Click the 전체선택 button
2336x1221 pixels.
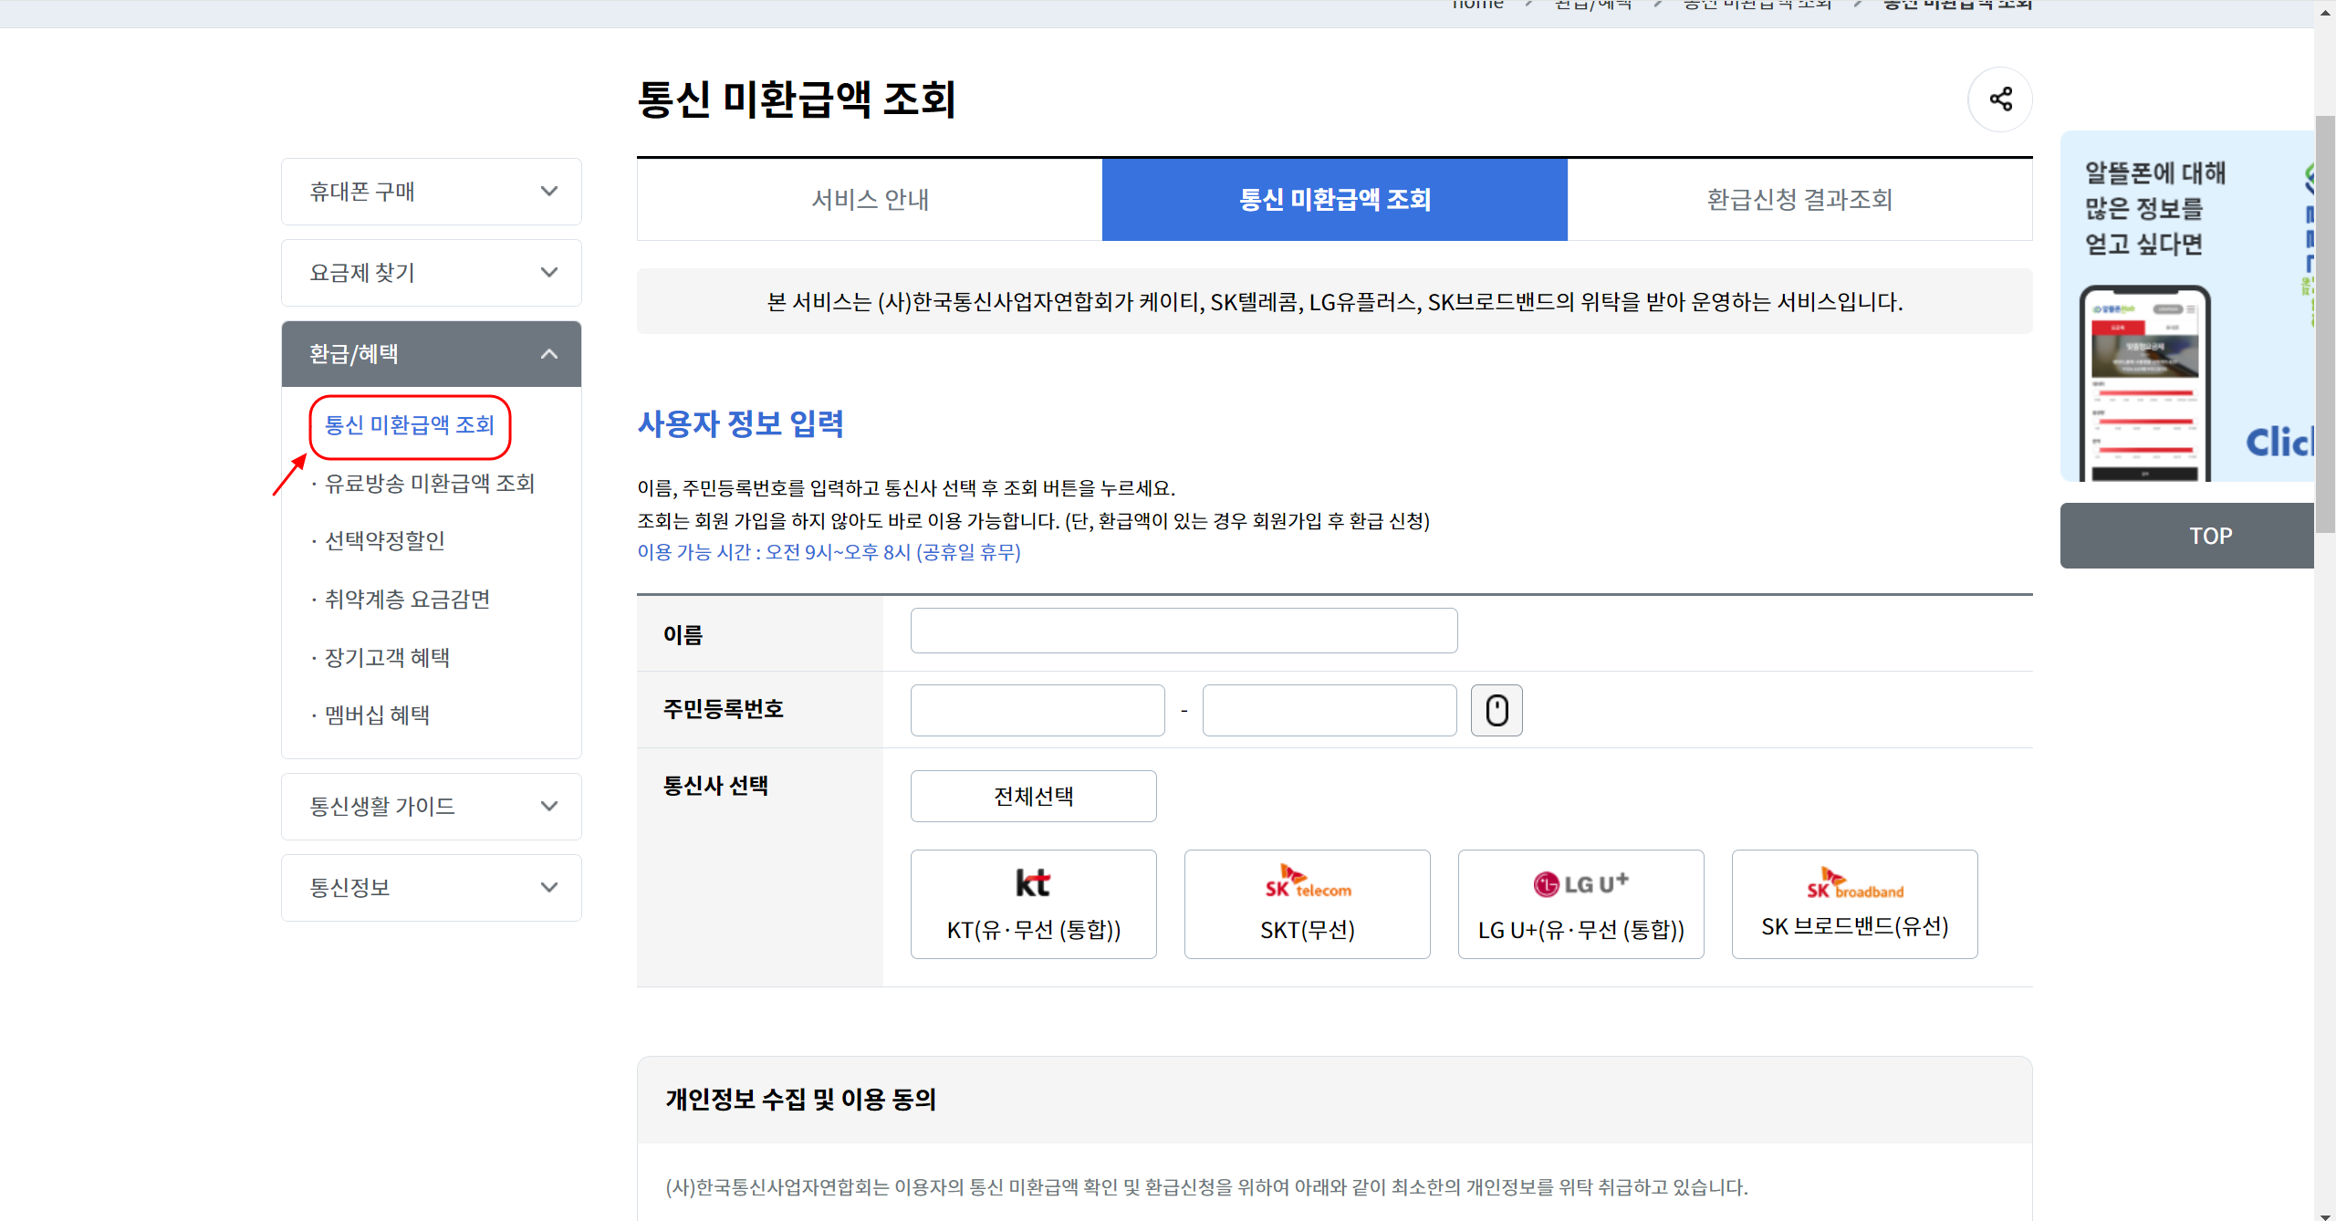pyautogui.click(x=1033, y=797)
